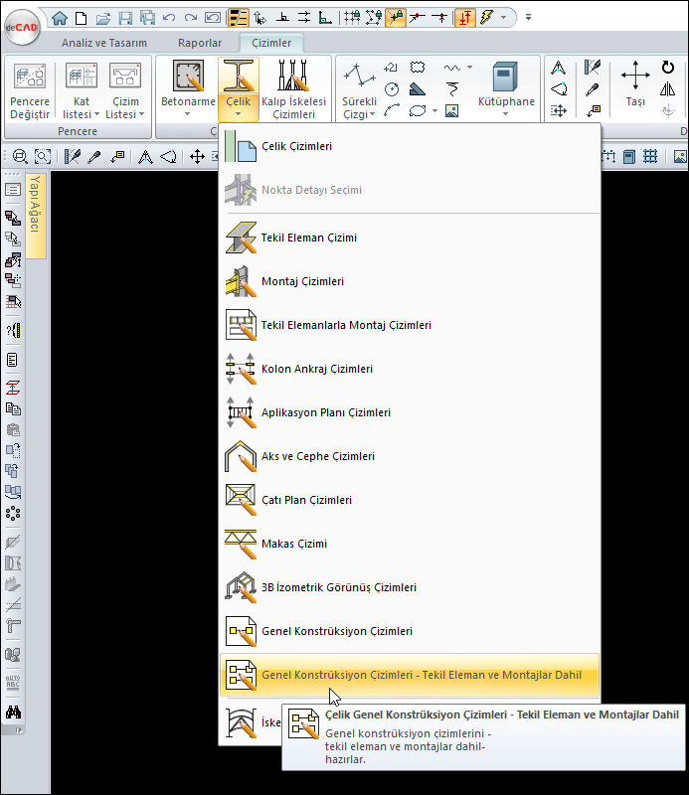Click the five dots pattern icon in left sidebar
Screen dimensions: 689x795
tap(13, 514)
